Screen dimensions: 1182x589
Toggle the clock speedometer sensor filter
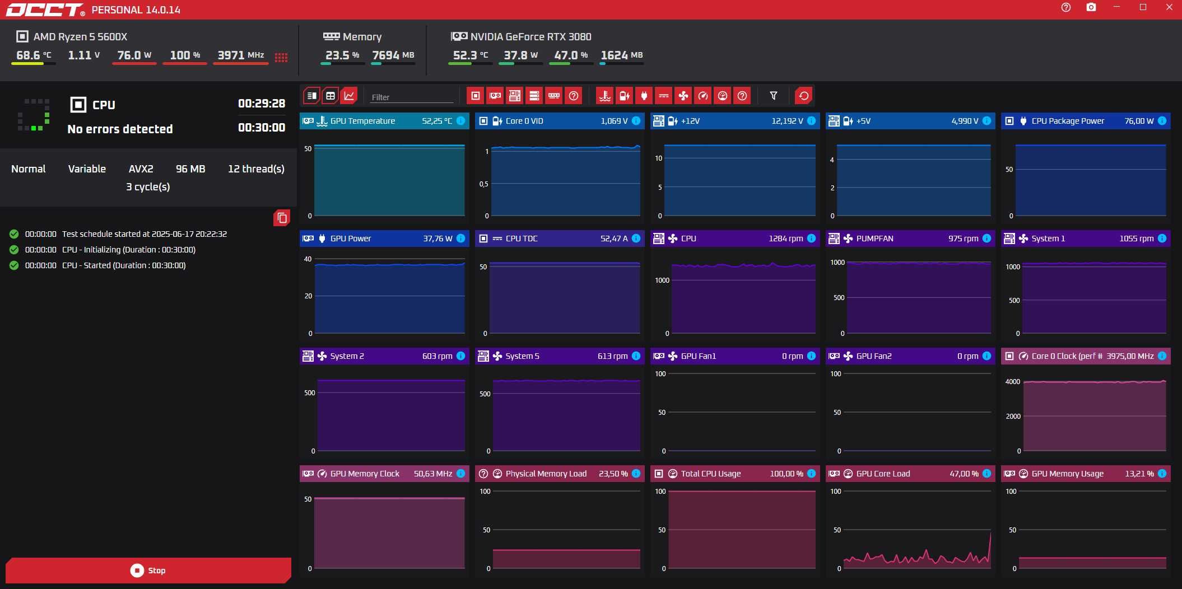pyautogui.click(x=703, y=96)
